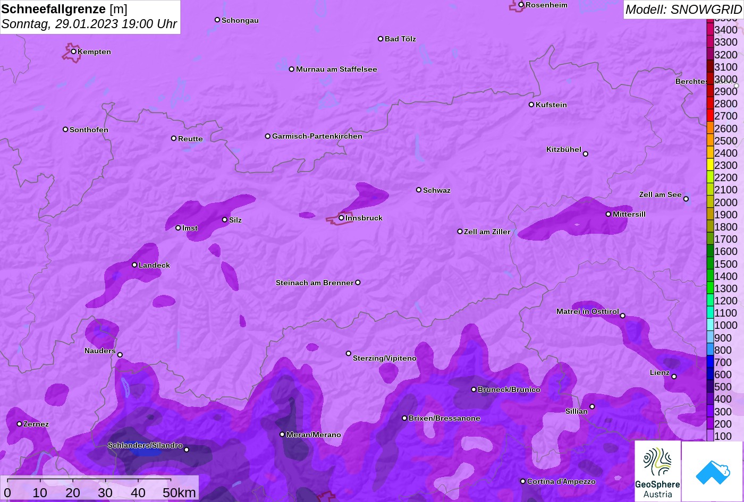The height and width of the screenshot is (502, 744).
Task: Click the Sonthofen marker dot
Action: tap(65, 130)
